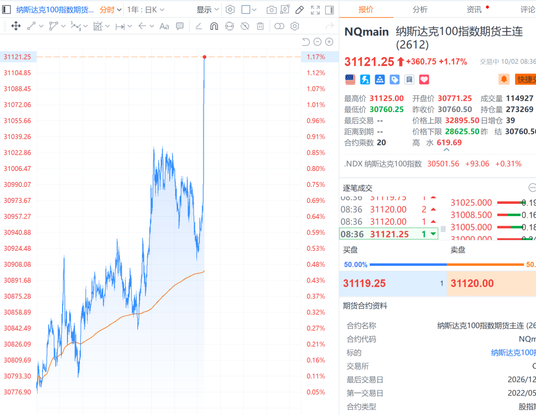This screenshot has width=536, height=415.
Task: Expand the 显示 display options dropdown
Action: pyautogui.click(x=207, y=10)
